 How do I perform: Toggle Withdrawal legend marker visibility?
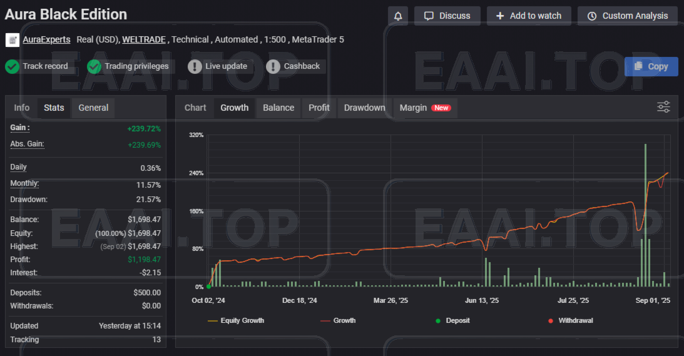[569, 320]
